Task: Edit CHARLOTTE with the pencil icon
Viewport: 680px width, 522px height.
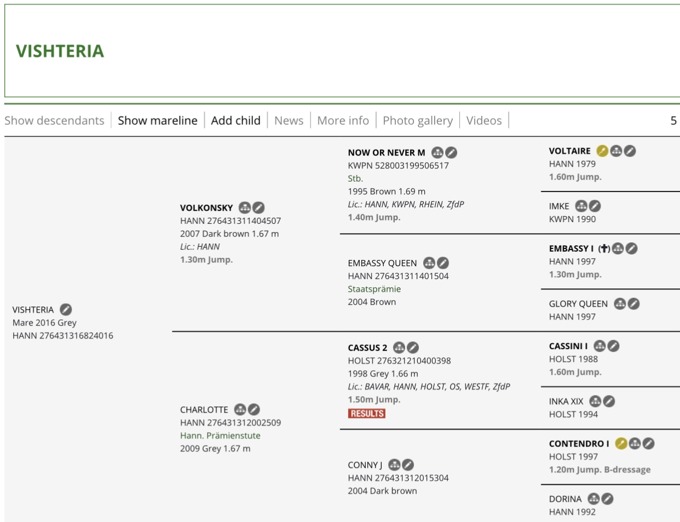Action: click(x=253, y=409)
